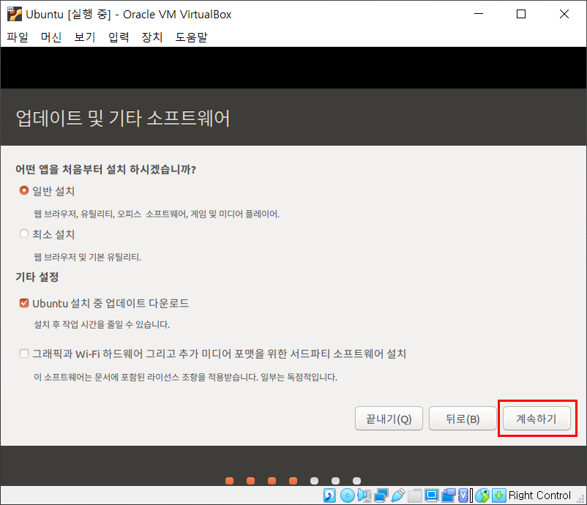Click the Right Control host key label
This screenshot has height=505, width=587.
tap(539, 495)
